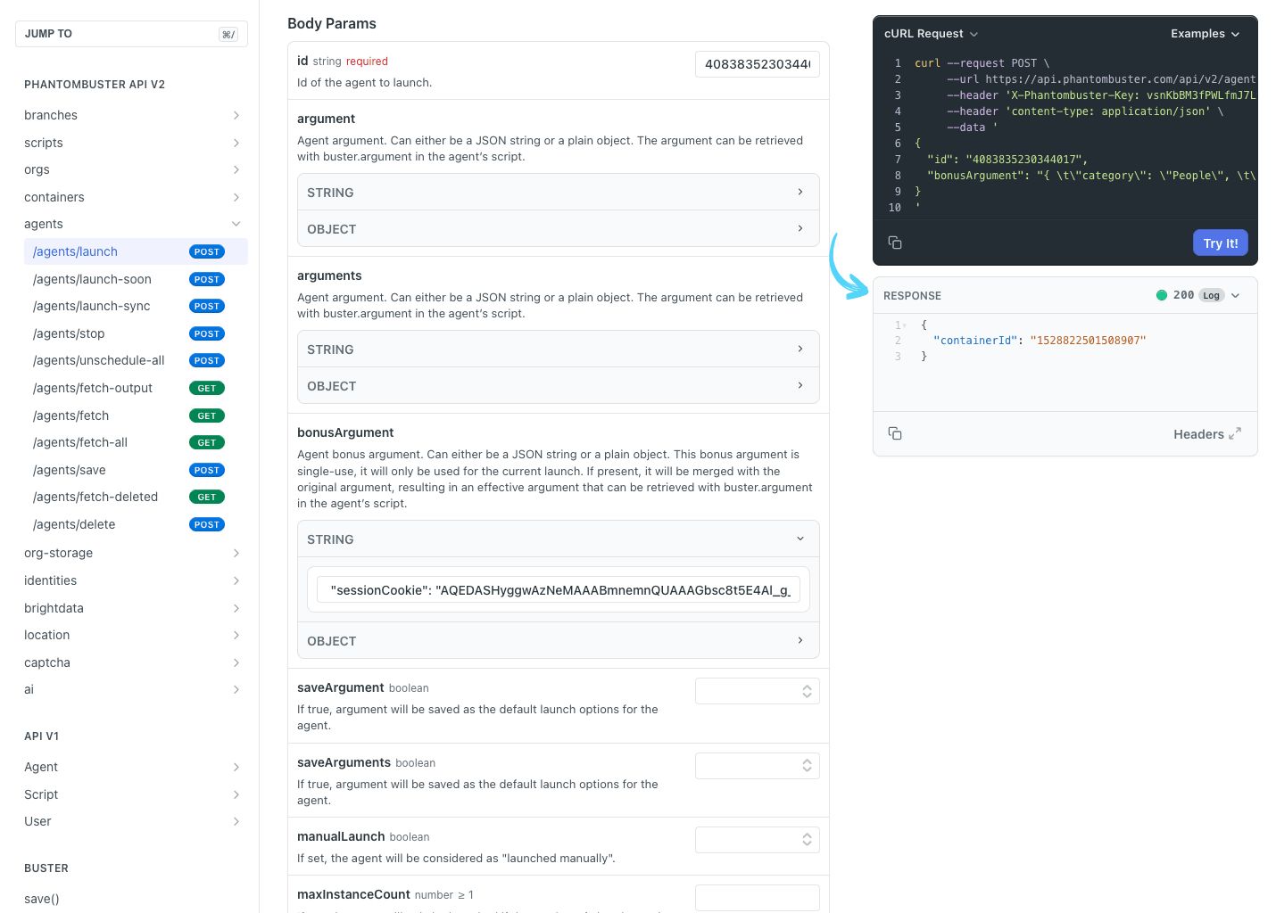1276x913 pixels.
Task: Expand the org-storage section
Action: 131,553
